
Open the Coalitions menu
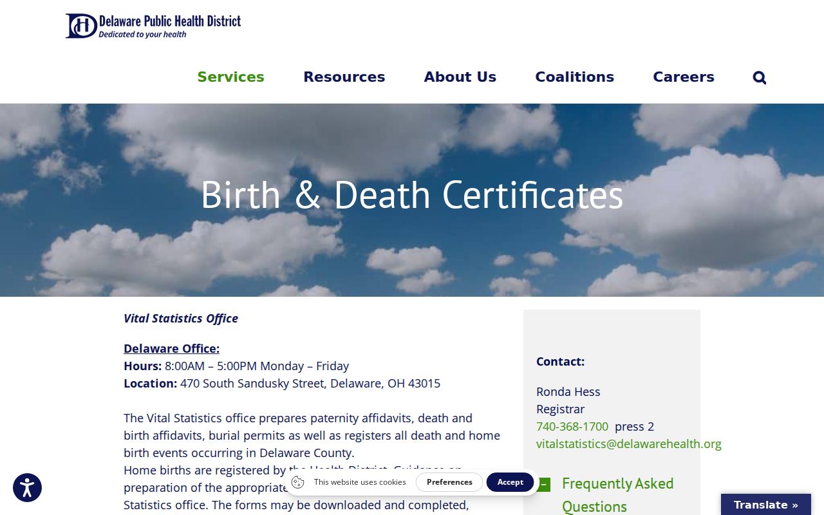pos(574,77)
